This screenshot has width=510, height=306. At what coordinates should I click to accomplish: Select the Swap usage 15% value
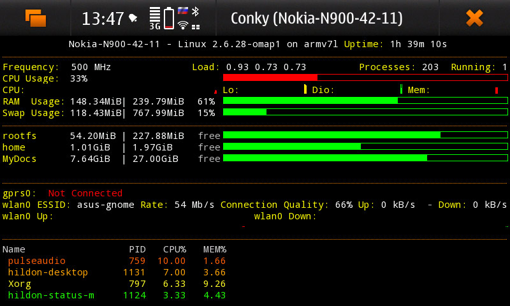206,113
